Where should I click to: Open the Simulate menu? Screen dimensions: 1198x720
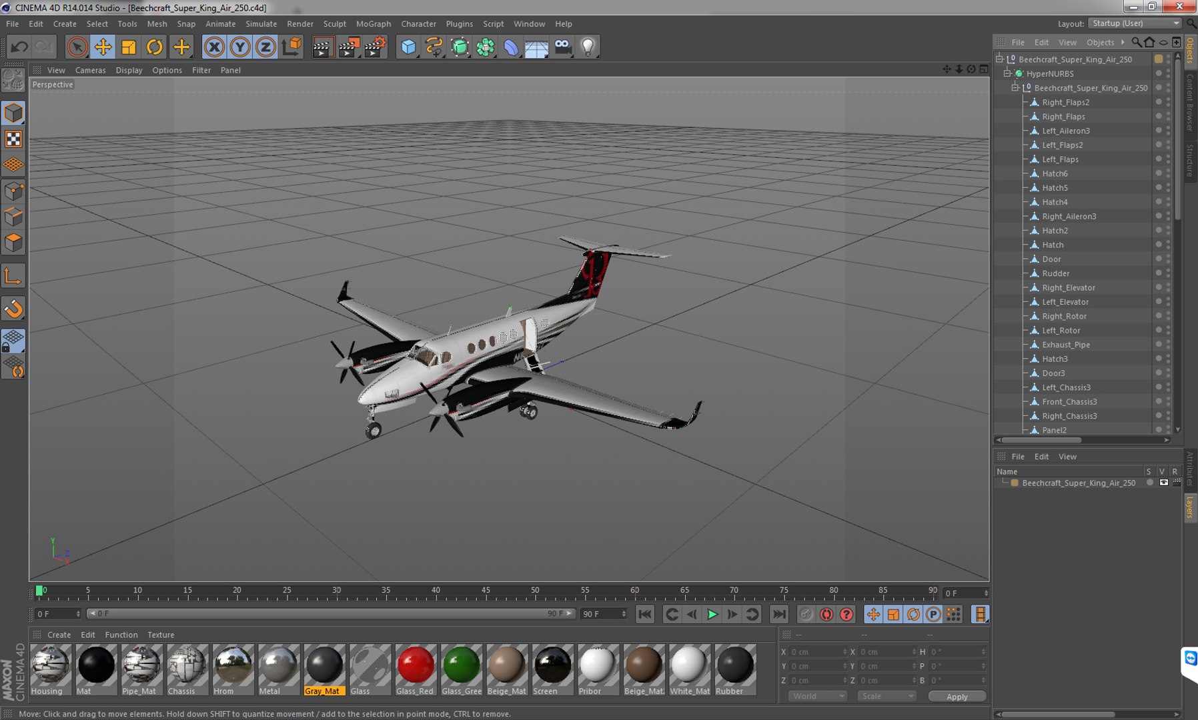pyautogui.click(x=261, y=23)
